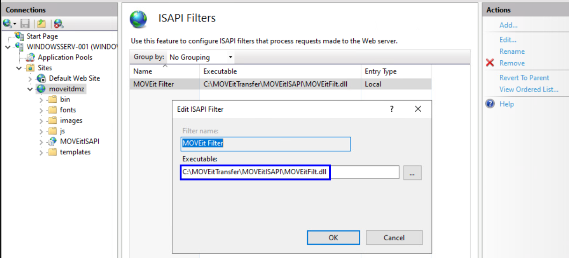Open the connect-to-server globe icon in Connections toolbar
569x258 pixels.
pos(7,23)
